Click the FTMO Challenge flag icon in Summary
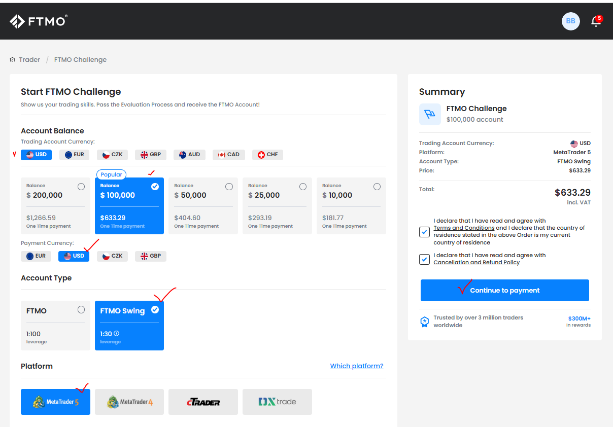 tap(430, 114)
